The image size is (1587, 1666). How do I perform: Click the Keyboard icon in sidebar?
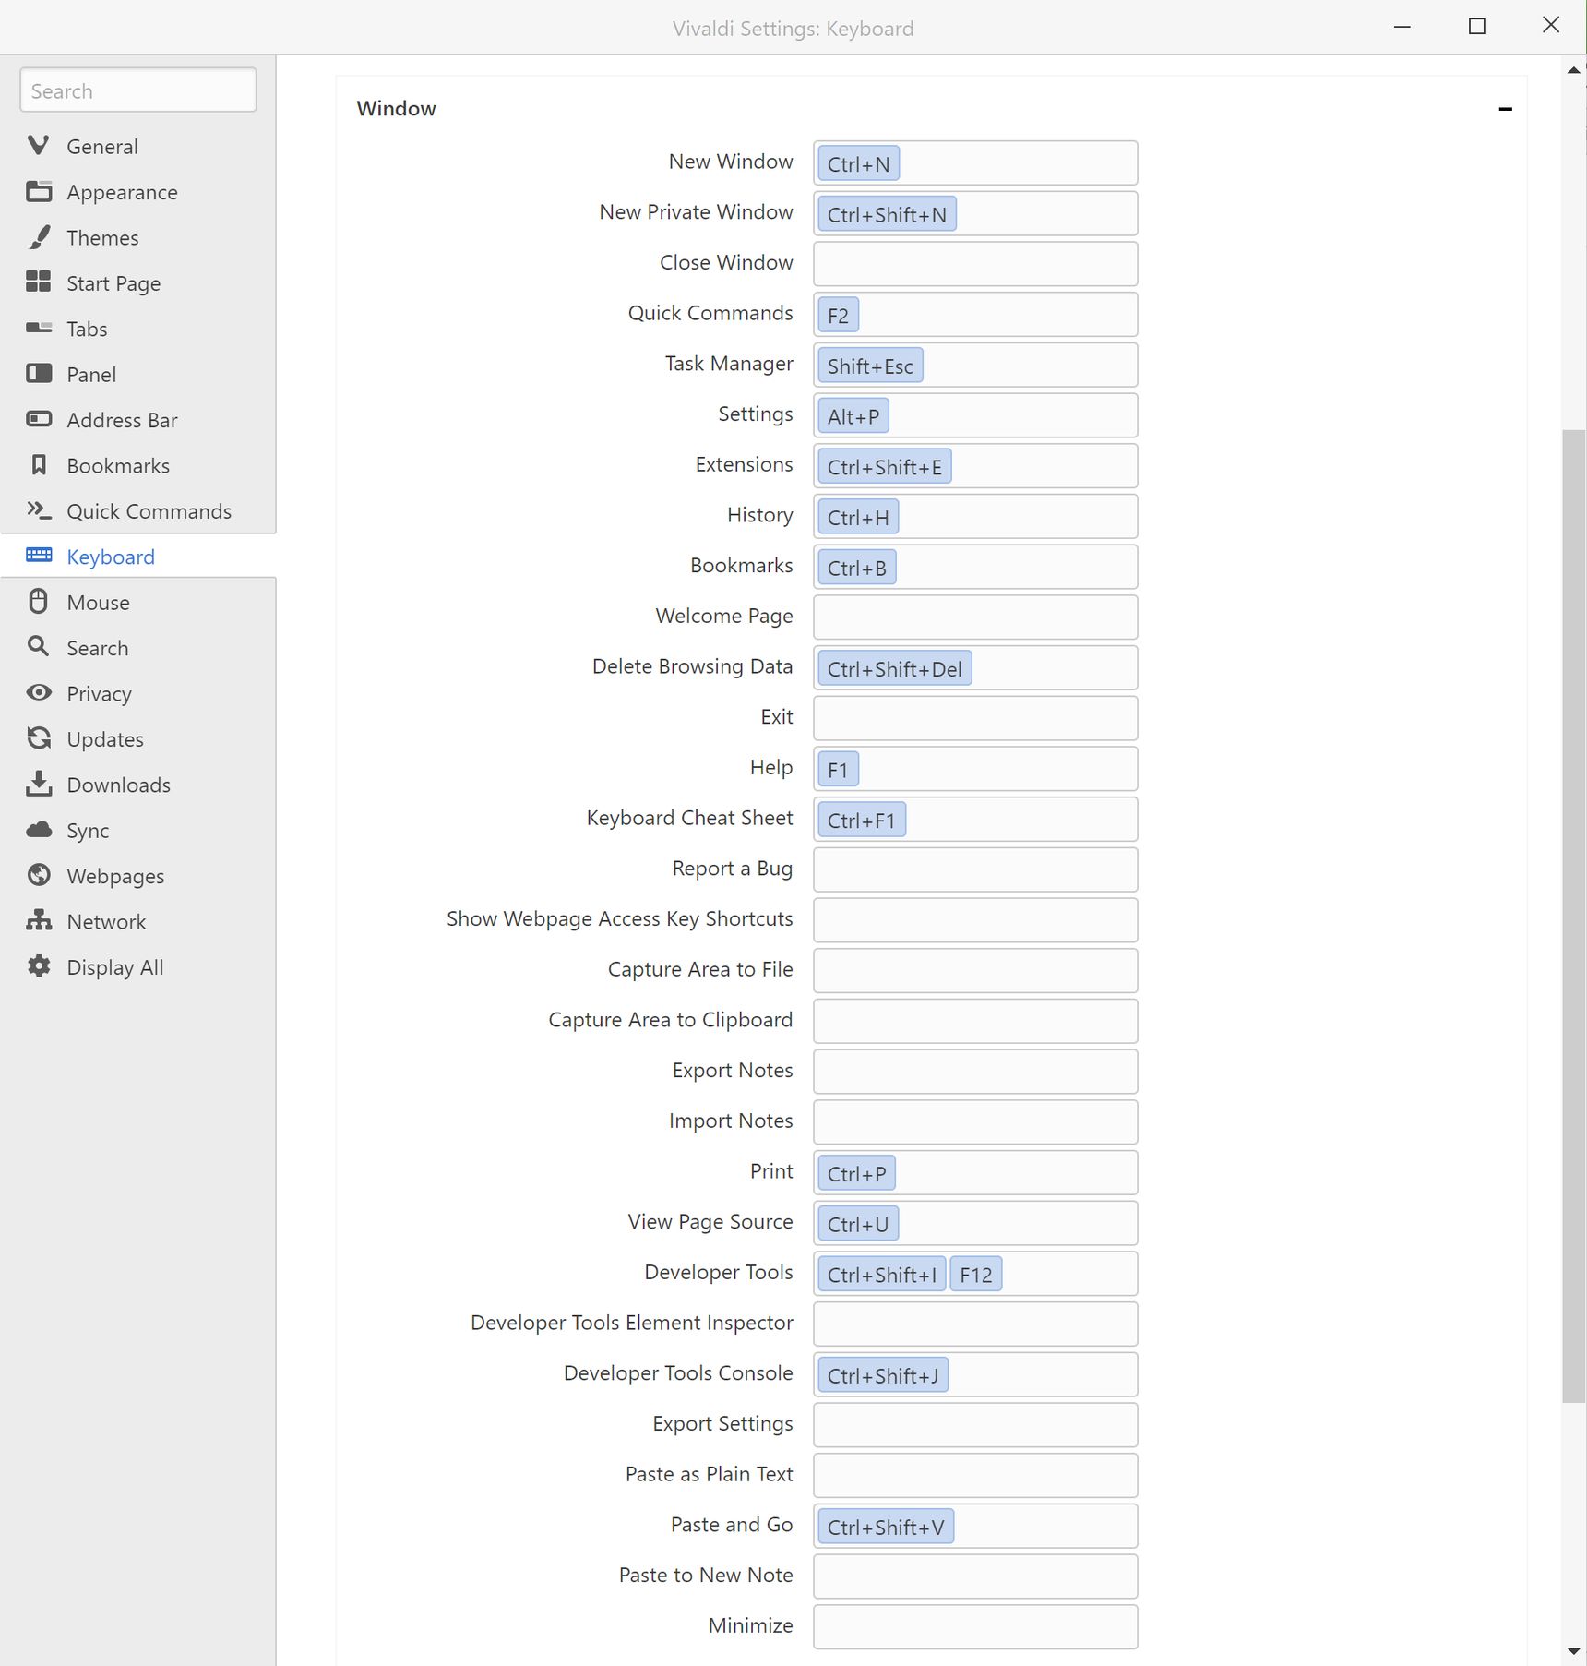(x=39, y=556)
